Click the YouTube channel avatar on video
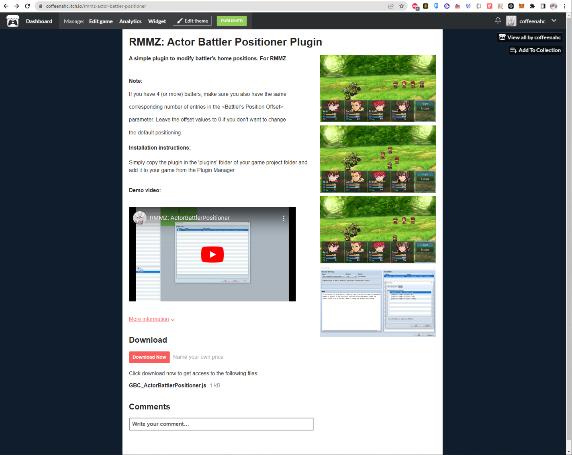Screen dimensions: 572x455 click(140, 218)
